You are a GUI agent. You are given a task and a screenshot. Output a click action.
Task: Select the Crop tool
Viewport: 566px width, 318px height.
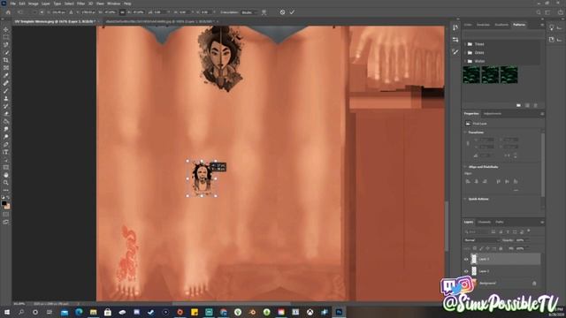coord(6,60)
